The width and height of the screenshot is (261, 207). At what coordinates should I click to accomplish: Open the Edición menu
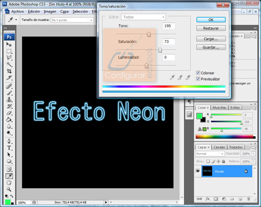coord(34,11)
